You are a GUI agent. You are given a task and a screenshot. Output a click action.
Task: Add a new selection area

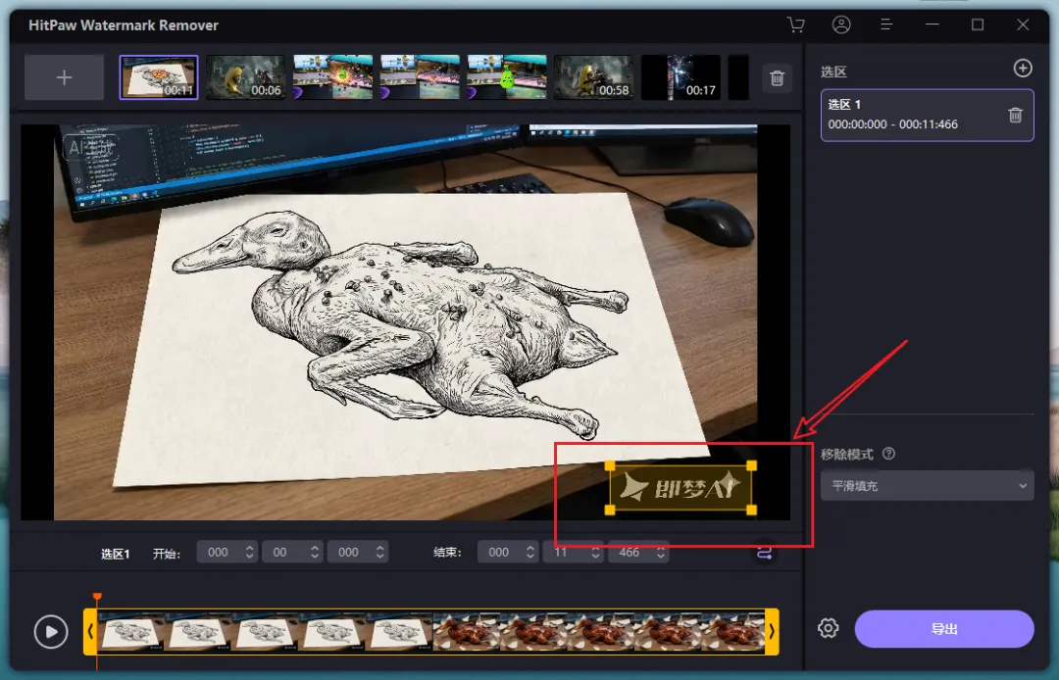point(1023,69)
